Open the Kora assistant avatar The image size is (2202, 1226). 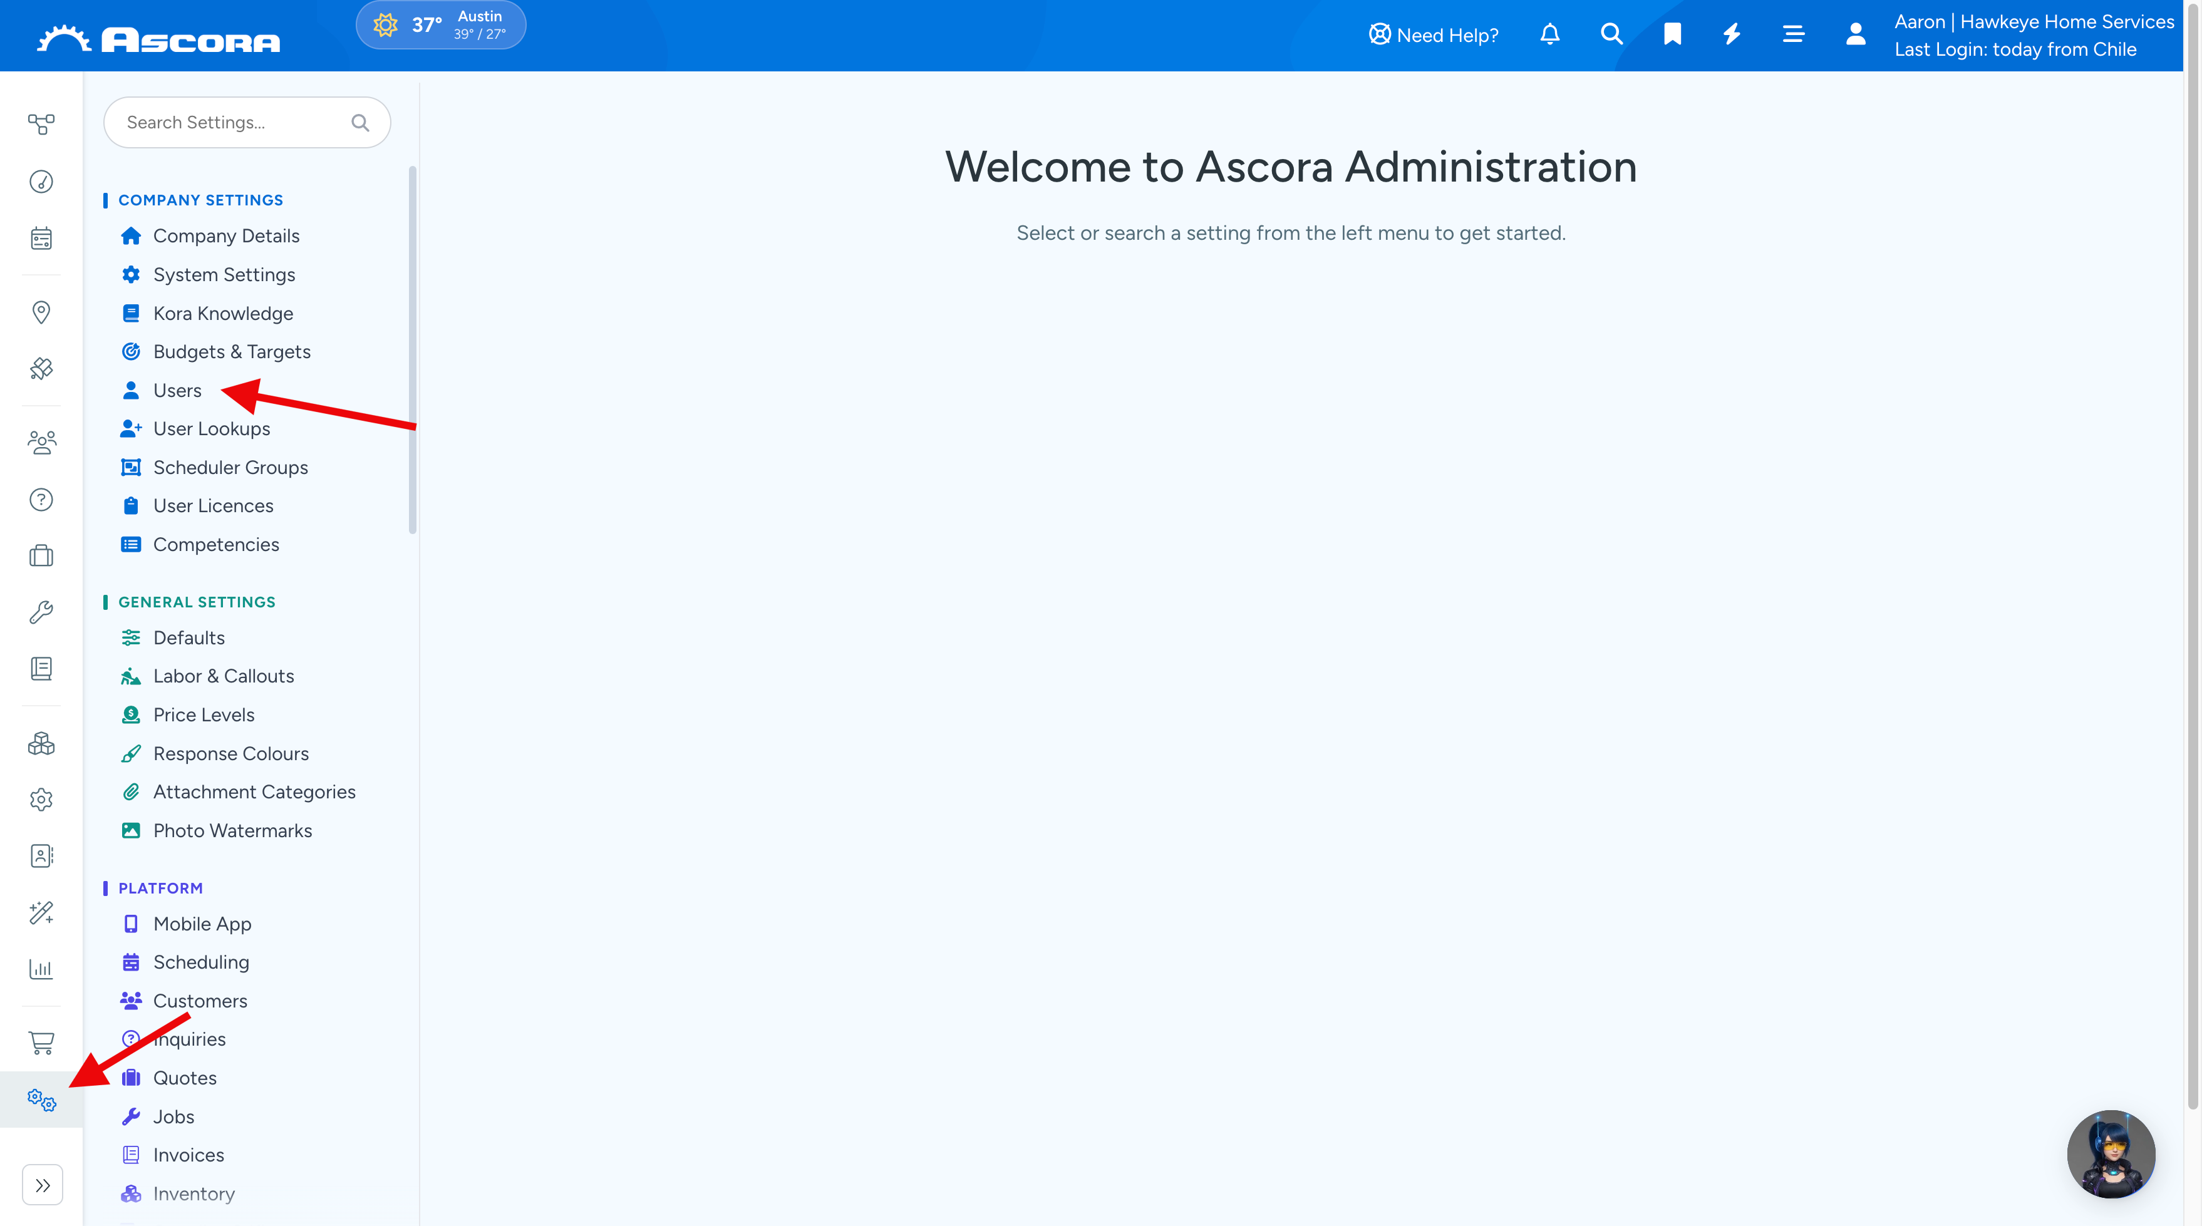pos(2111,1153)
